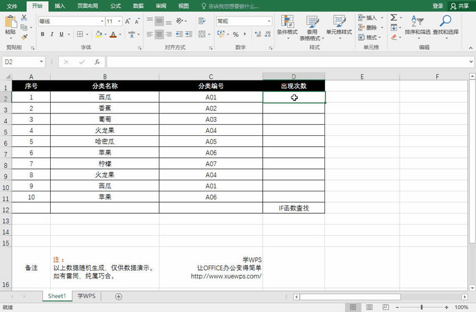
Task: Click the Borders icon
Action: pos(80,34)
